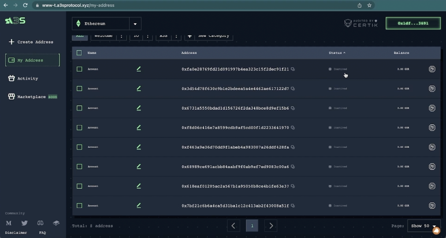Go to the next page arrow
This screenshot has height=238, width=446.
271,226
